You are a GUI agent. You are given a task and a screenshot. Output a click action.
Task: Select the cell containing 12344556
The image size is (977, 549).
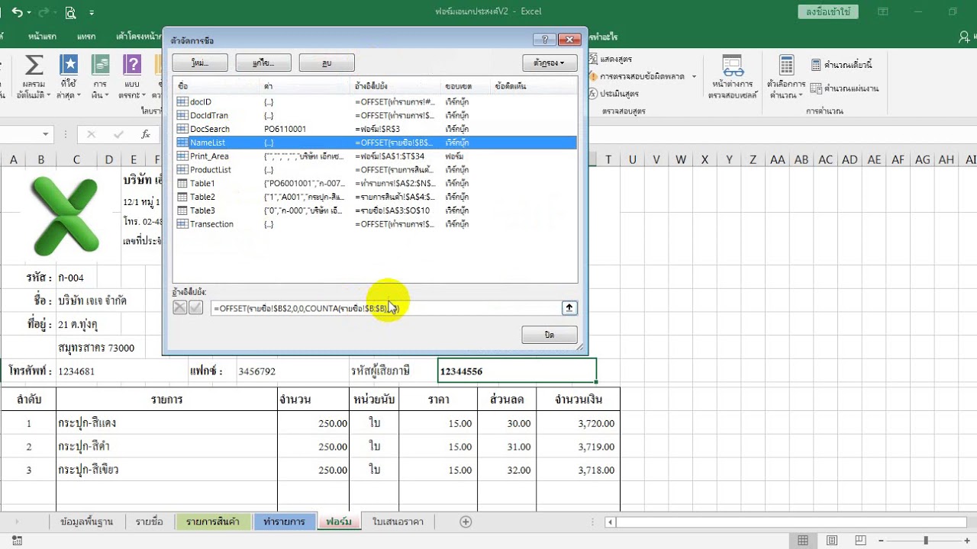tap(517, 371)
